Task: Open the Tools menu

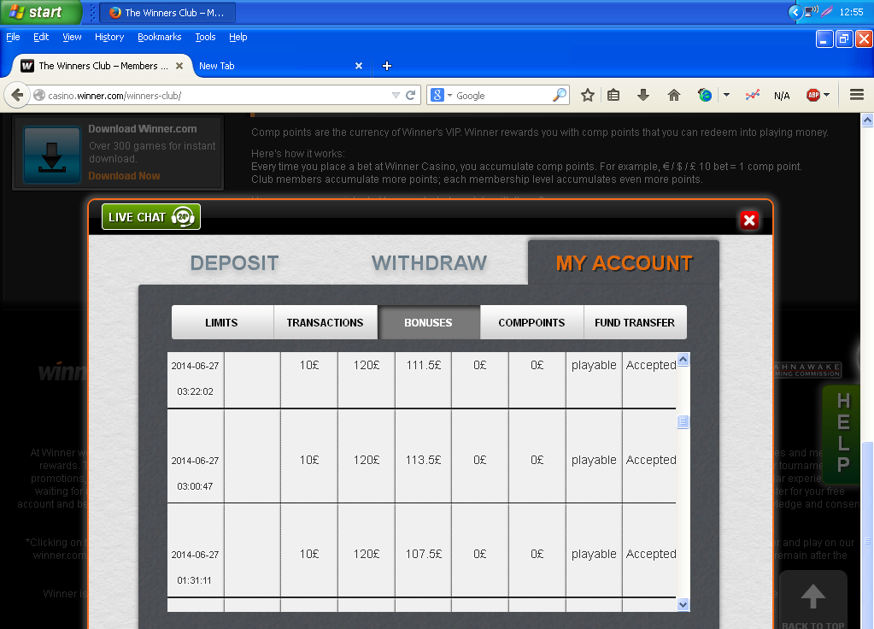Action: (205, 37)
